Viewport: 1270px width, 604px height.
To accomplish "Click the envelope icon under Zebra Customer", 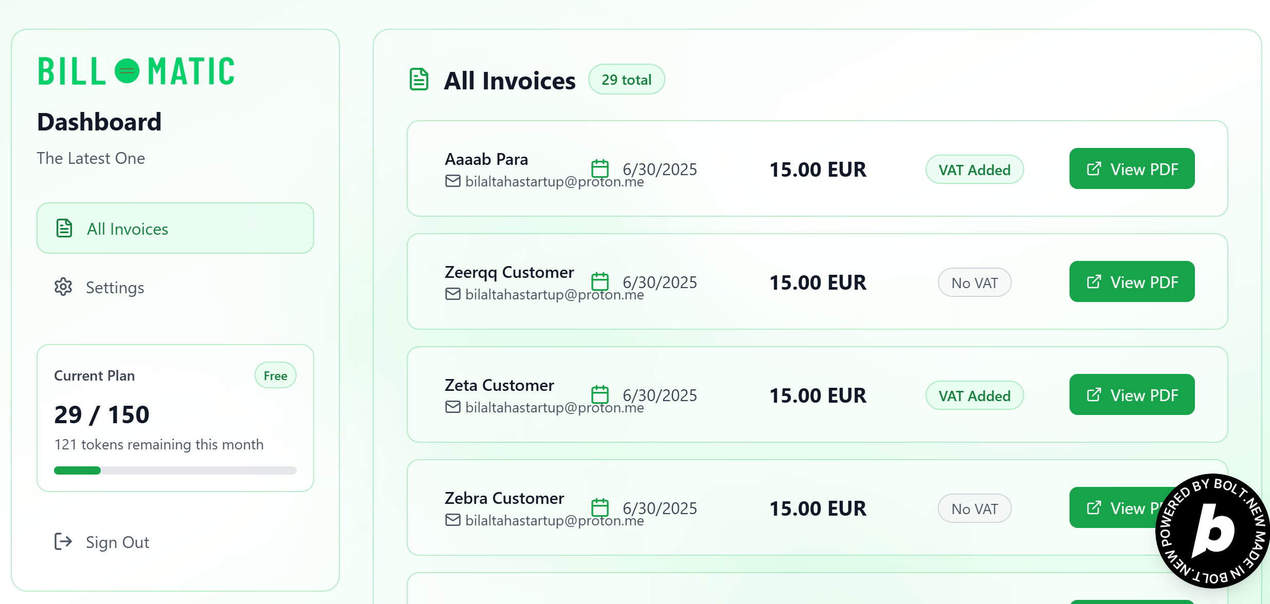I will pyautogui.click(x=452, y=520).
